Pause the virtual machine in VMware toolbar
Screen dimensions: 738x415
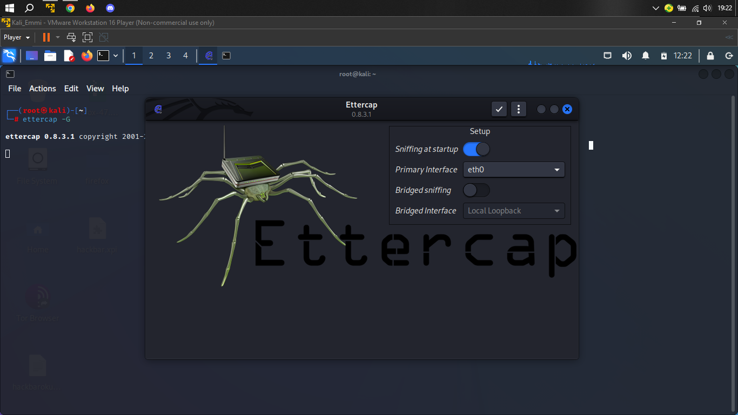click(46, 37)
